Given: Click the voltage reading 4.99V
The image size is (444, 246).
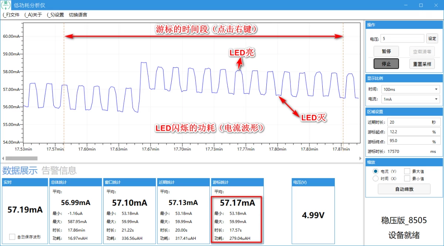Looking at the screenshot, I should (x=313, y=215).
